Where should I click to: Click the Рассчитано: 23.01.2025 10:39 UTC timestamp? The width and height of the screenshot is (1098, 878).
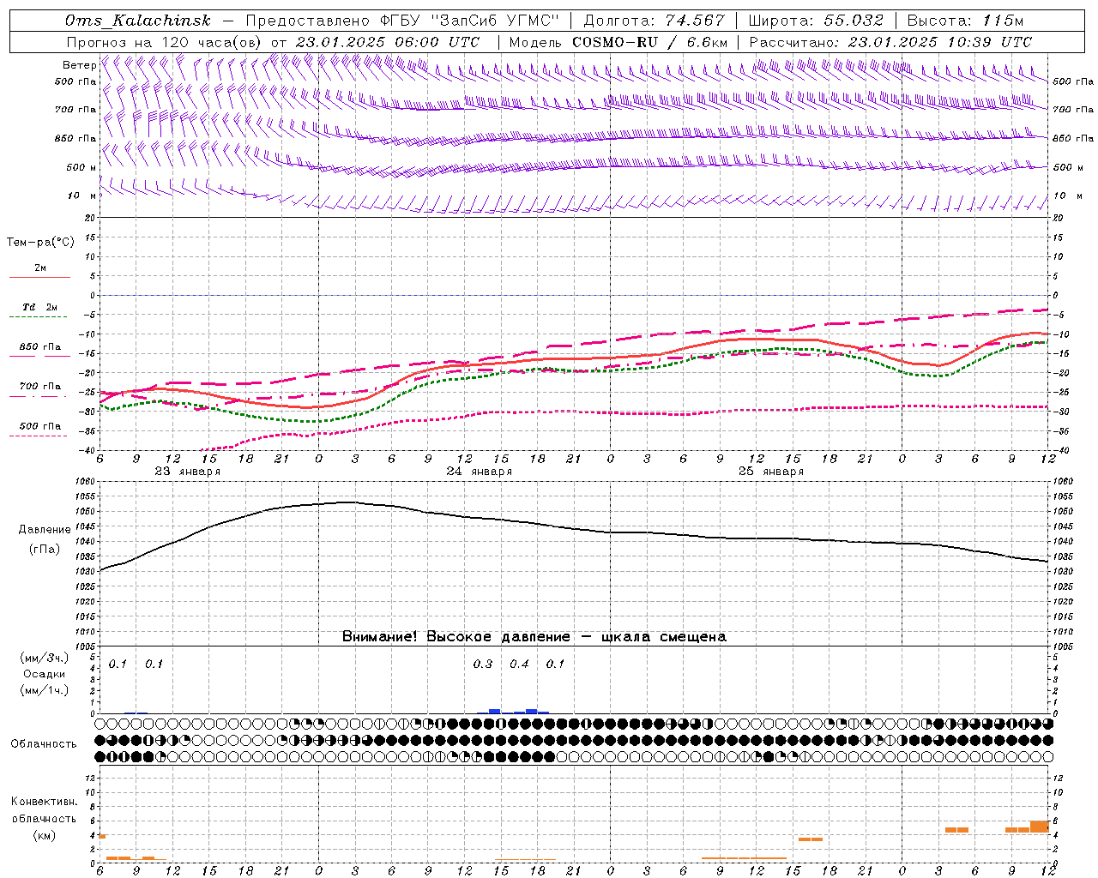[x=890, y=42]
